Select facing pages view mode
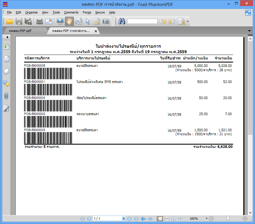Screen dimensions: 255x224 pos(174,219)
